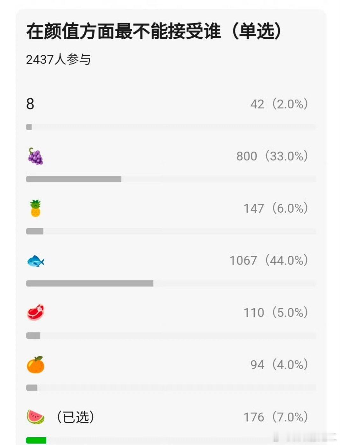Click the 94 (4.0%) result text
The height and width of the screenshot is (445, 340).
[x=279, y=365]
